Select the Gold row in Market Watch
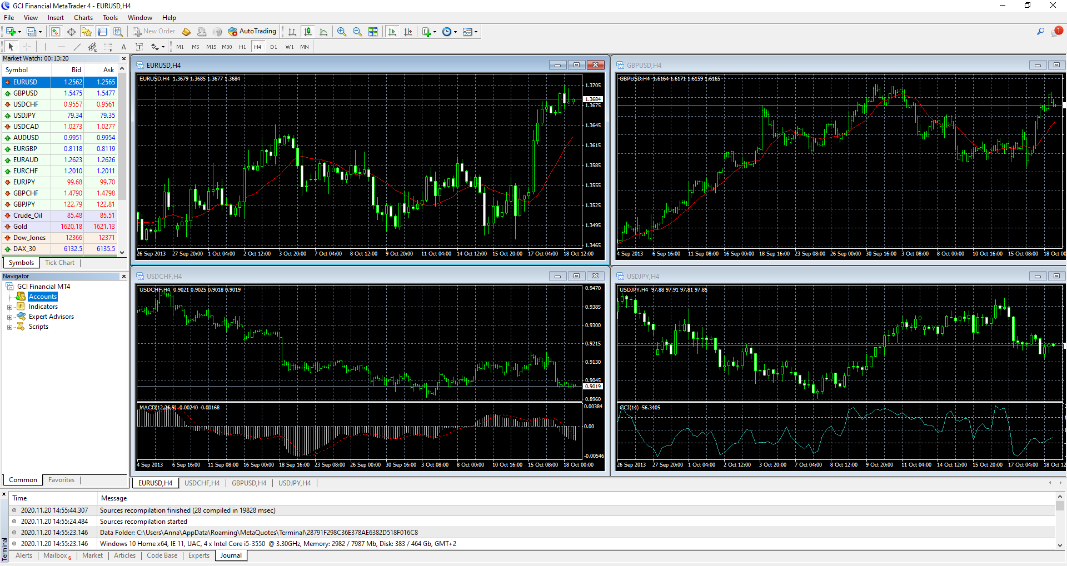 pyautogui.click(x=60, y=227)
